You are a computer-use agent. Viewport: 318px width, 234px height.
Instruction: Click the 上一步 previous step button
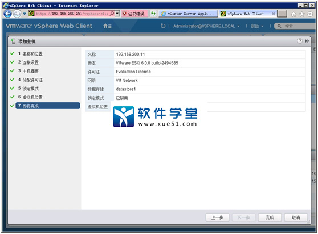(x=217, y=218)
